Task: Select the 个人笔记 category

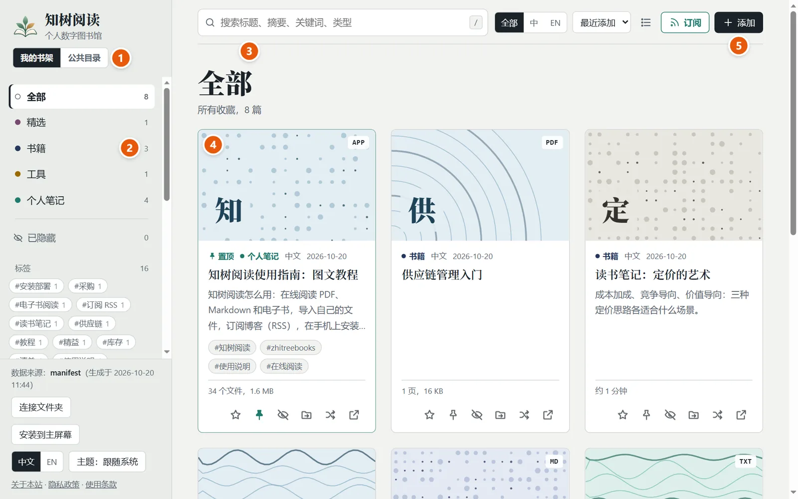Action: (82, 200)
